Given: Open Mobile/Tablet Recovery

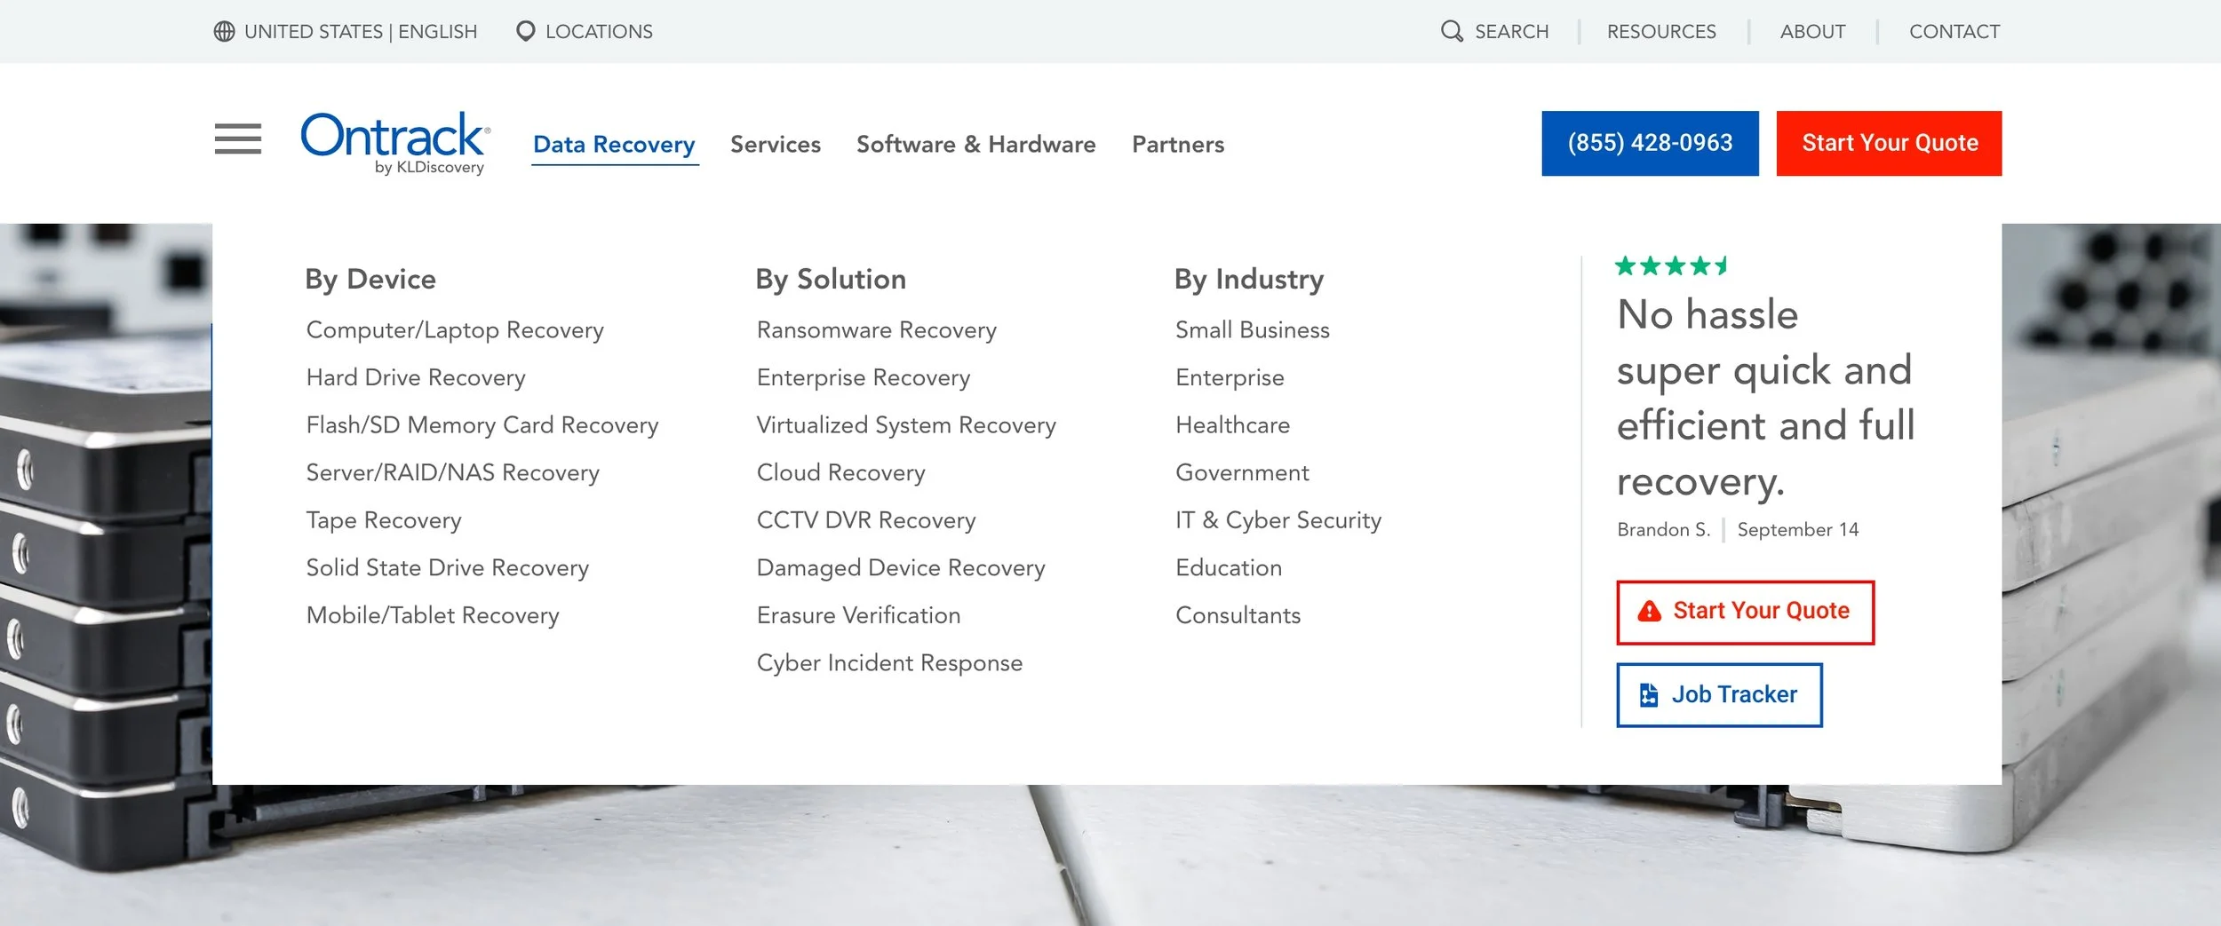Looking at the screenshot, I should coord(433,615).
